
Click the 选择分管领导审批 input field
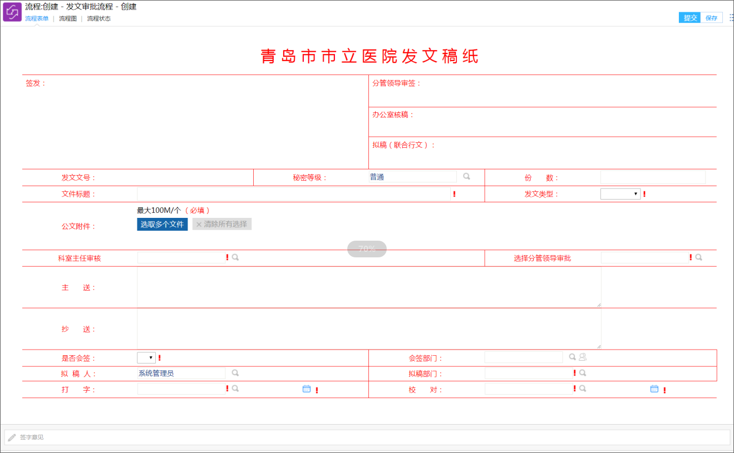(645, 257)
